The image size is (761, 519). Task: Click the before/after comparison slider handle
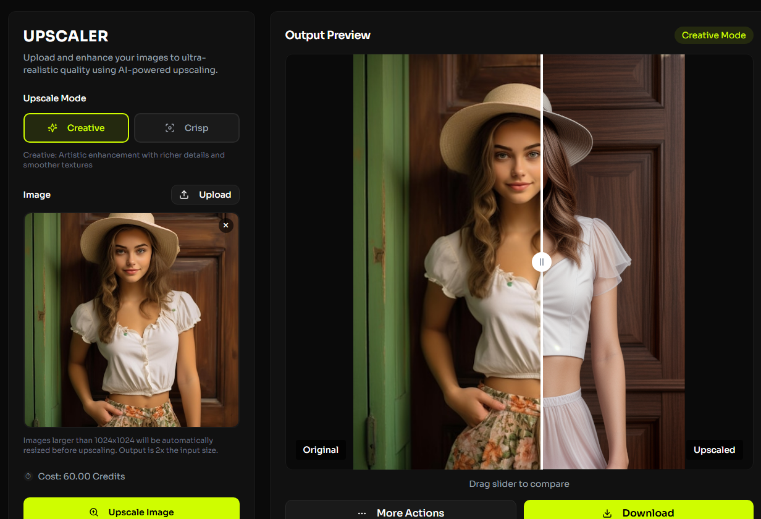click(x=542, y=262)
